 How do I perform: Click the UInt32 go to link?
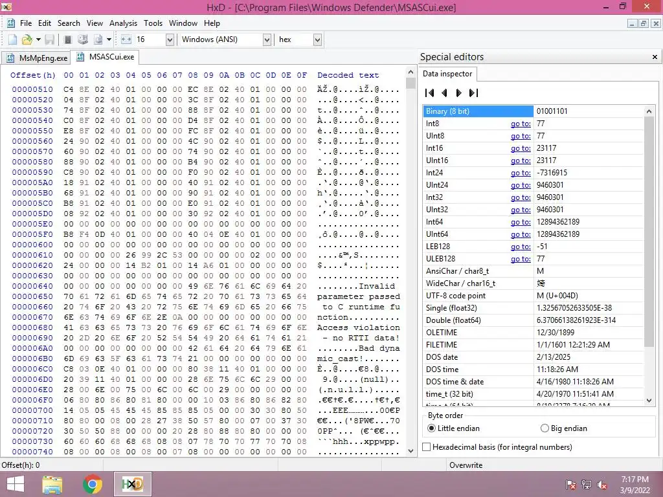pos(521,210)
